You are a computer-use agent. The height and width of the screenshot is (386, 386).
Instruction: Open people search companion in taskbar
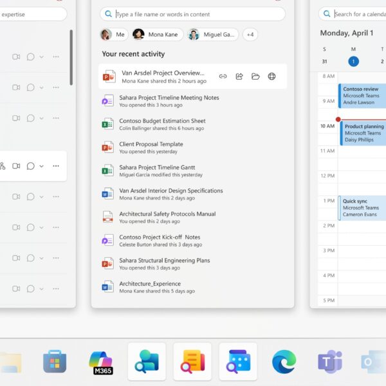(147, 362)
